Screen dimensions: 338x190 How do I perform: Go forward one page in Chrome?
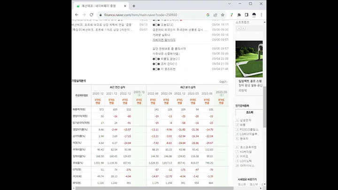pyautogui.click(x=84, y=15)
